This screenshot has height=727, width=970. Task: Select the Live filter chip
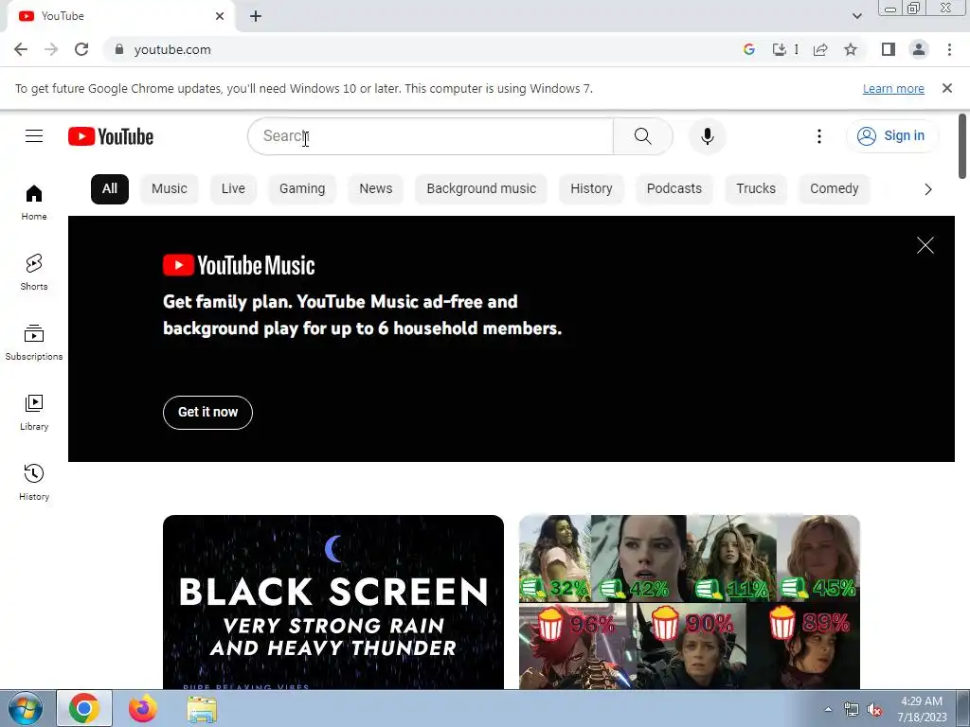click(233, 188)
